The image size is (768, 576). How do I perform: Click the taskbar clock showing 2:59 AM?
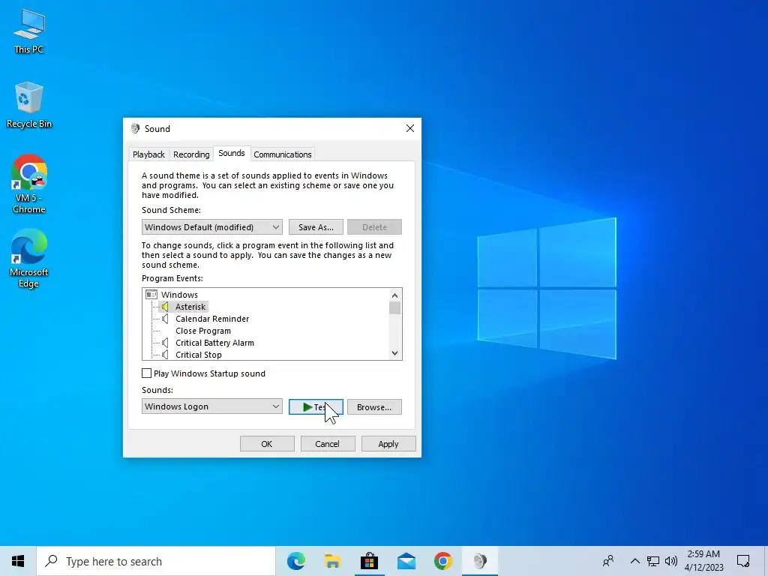[x=703, y=561]
